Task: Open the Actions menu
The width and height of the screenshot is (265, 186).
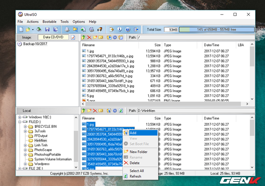Action: (33, 22)
